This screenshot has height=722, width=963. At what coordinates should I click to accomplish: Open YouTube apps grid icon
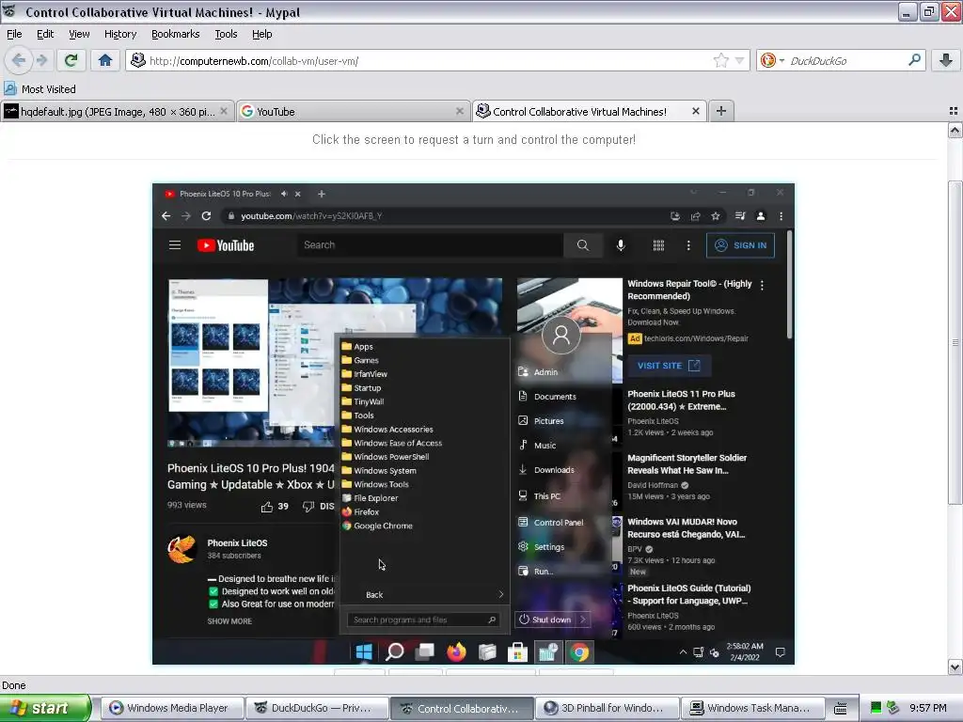coord(658,245)
